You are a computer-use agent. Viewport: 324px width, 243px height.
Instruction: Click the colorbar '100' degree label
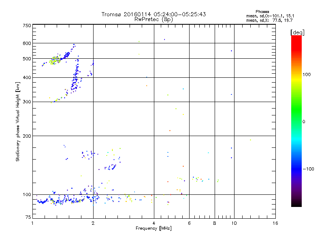(x=307, y=75)
